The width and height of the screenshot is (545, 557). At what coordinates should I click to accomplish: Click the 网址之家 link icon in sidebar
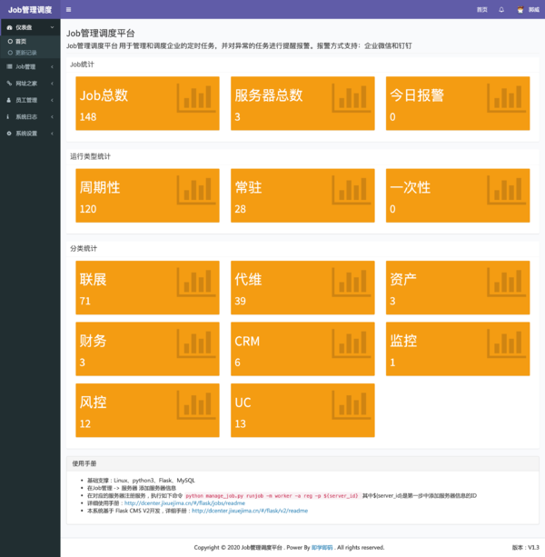point(10,83)
